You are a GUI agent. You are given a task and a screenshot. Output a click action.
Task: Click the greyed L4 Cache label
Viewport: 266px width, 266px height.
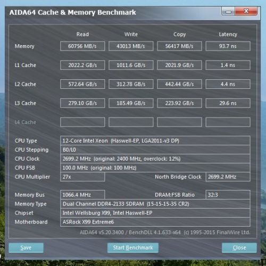26,122
